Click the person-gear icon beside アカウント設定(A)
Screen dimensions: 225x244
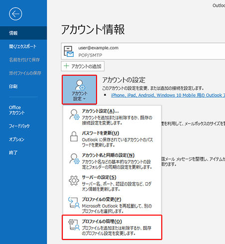tap(74, 115)
